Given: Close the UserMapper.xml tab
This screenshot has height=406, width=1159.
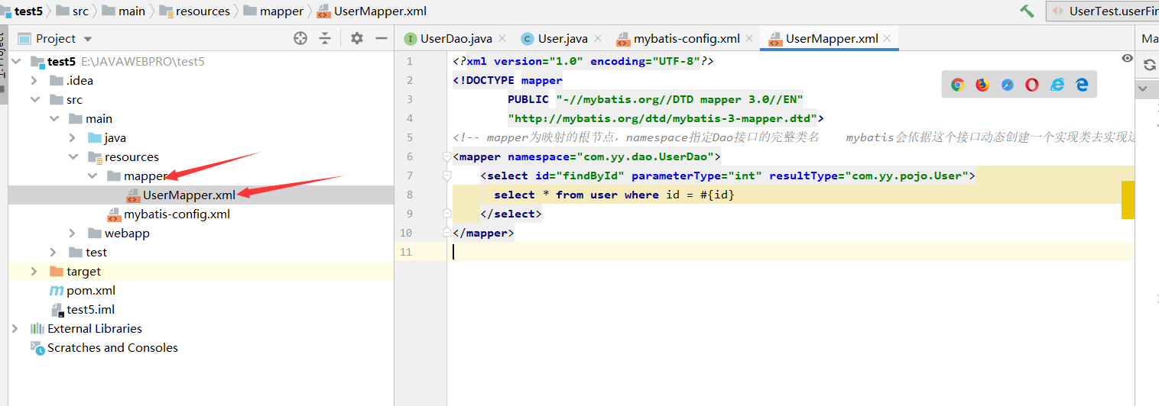Looking at the screenshot, I should [887, 38].
